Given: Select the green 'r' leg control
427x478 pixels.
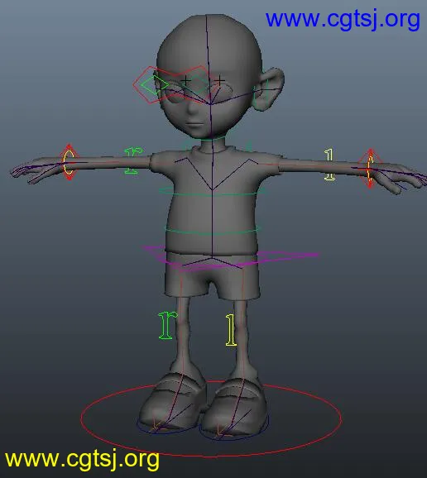Looking at the screenshot, I should coord(168,325).
